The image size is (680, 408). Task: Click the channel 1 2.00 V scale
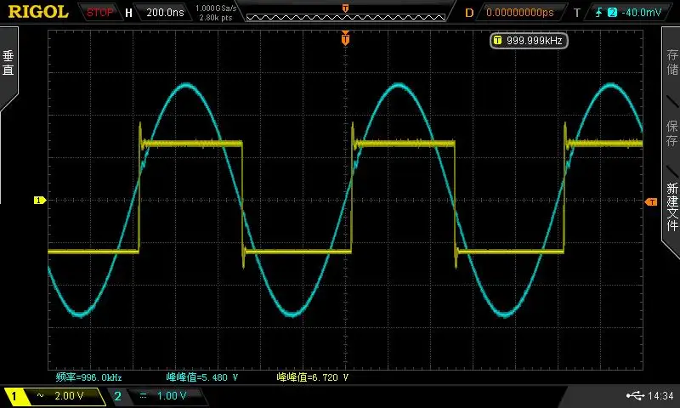tap(69, 396)
